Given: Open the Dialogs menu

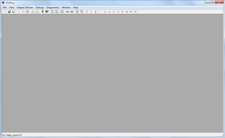Looking at the screenshot, I should pos(40,7).
